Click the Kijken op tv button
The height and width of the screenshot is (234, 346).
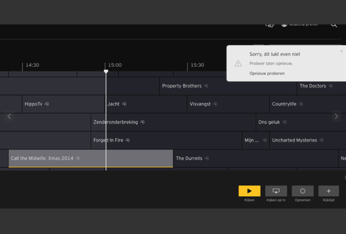pos(276,191)
